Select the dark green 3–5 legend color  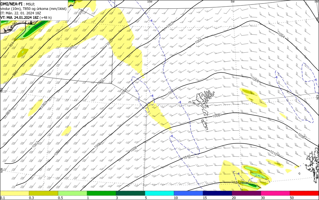click(x=130, y=193)
